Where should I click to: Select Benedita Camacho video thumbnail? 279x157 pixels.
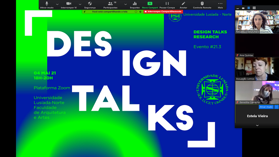[x=257, y=92]
